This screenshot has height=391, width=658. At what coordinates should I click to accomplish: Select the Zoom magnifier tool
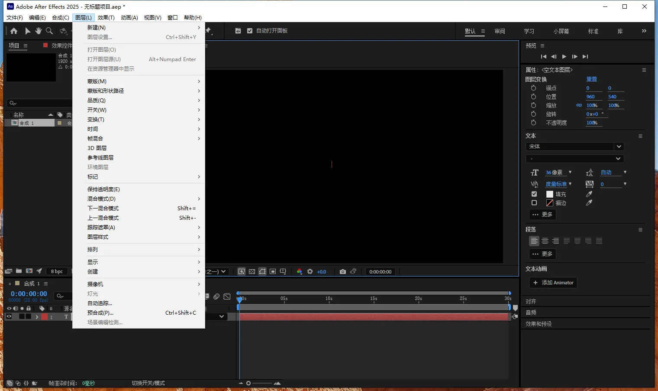point(49,31)
